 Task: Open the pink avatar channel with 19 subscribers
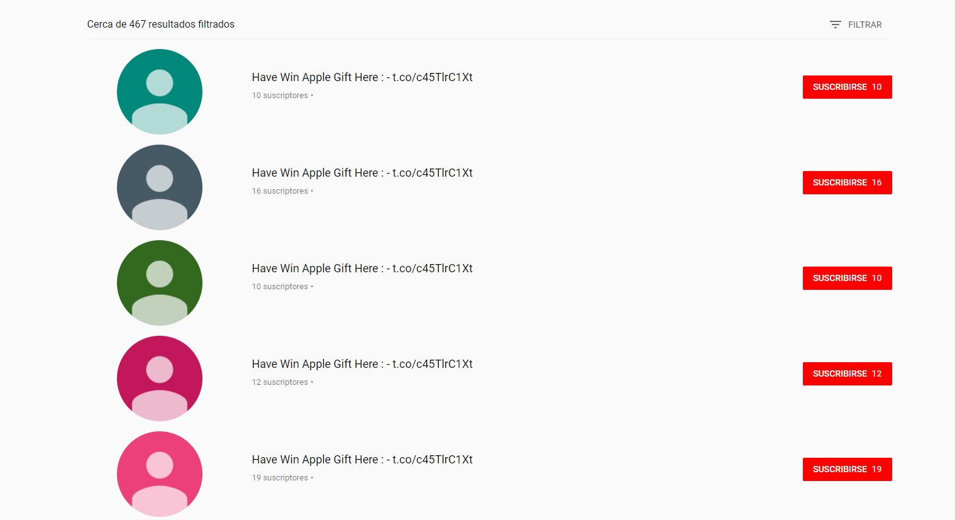(160, 474)
